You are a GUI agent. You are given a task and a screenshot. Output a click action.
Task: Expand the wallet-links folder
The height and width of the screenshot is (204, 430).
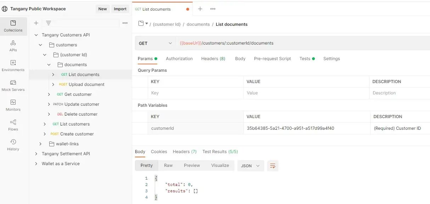[40, 144]
